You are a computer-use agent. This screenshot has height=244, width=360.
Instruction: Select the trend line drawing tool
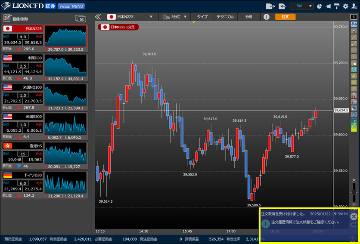354,37
